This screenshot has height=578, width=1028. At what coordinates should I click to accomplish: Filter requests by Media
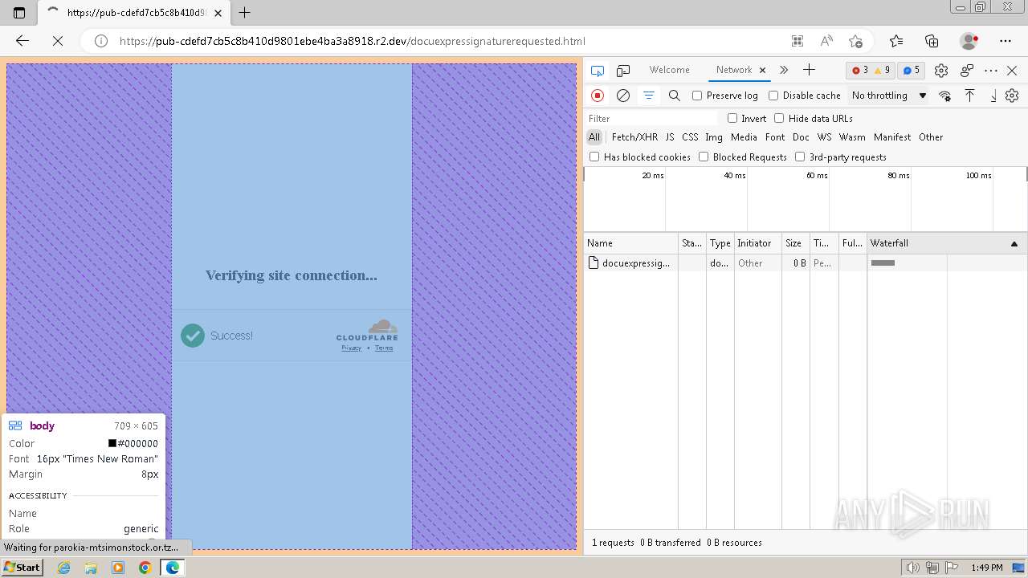tap(744, 137)
